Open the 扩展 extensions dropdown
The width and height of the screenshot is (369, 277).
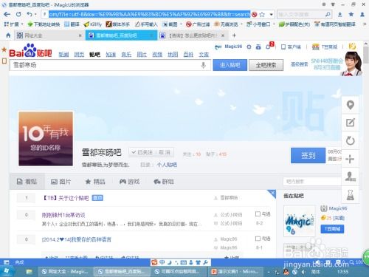(13, 24)
